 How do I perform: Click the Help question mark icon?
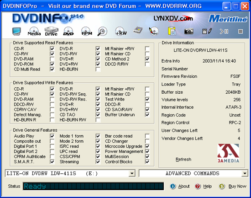click(198, 186)
